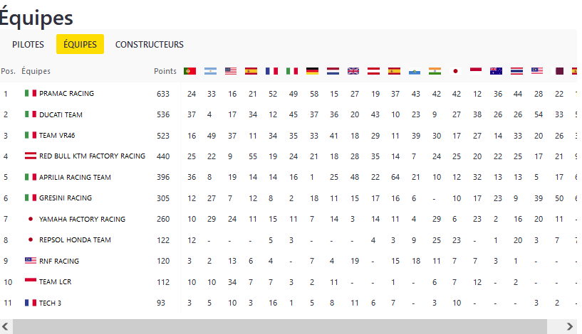Click the horizontal scrollbar left arrow
This screenshot has height=334, width=582.
pos(5,326)
